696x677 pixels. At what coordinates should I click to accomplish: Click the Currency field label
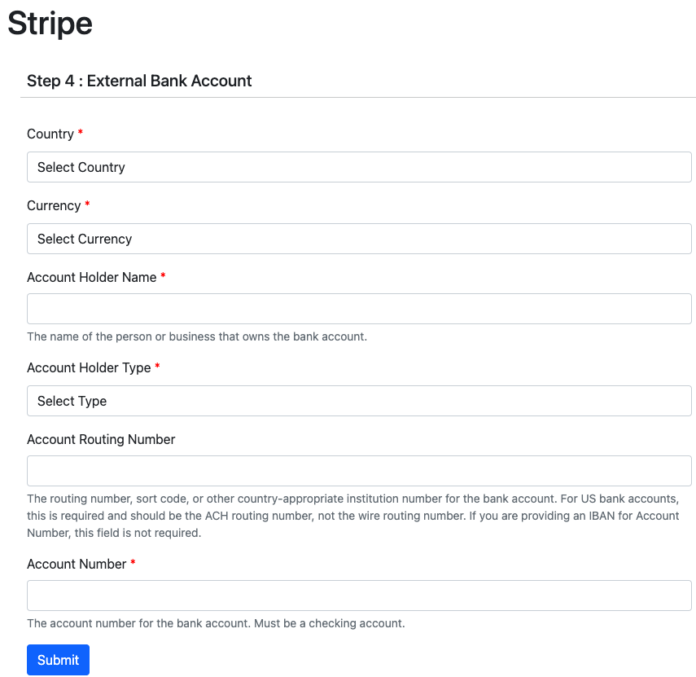coord(54,205)
